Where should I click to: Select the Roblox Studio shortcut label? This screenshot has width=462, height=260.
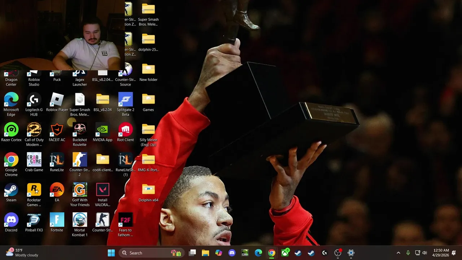point(34,82)
